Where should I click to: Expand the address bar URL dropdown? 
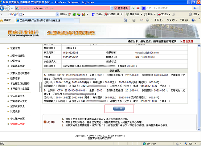(112, 8)
